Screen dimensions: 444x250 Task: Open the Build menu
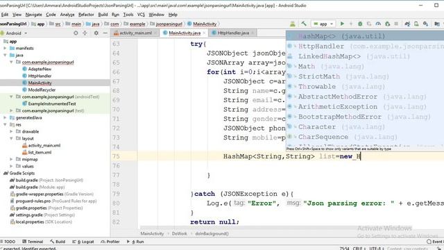[x=103, y=15]
